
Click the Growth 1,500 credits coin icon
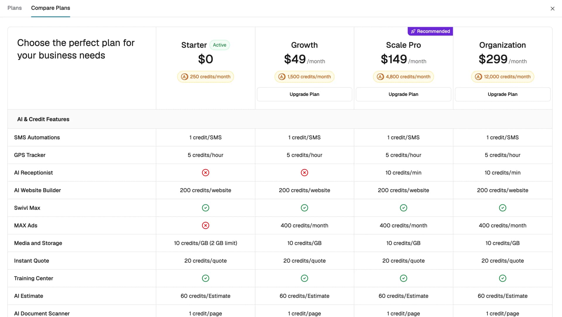pos(282,77)
